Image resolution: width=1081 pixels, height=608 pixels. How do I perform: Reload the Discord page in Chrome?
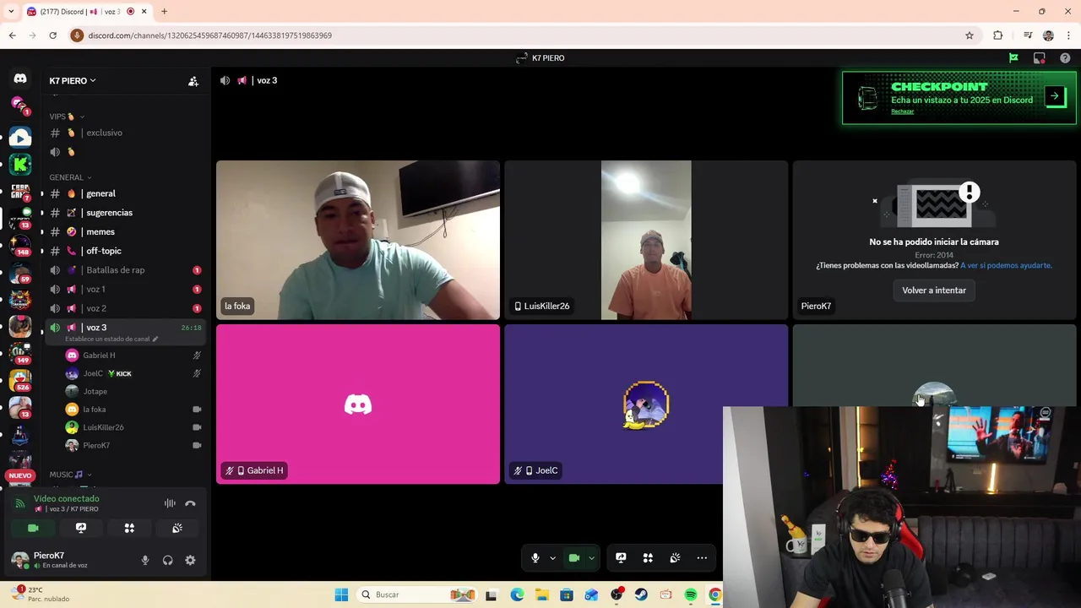[52, 35]
